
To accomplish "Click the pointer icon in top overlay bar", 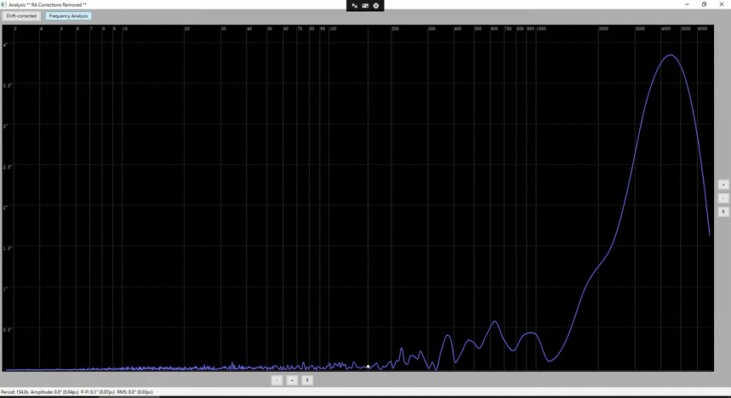I will pos(354,6).
